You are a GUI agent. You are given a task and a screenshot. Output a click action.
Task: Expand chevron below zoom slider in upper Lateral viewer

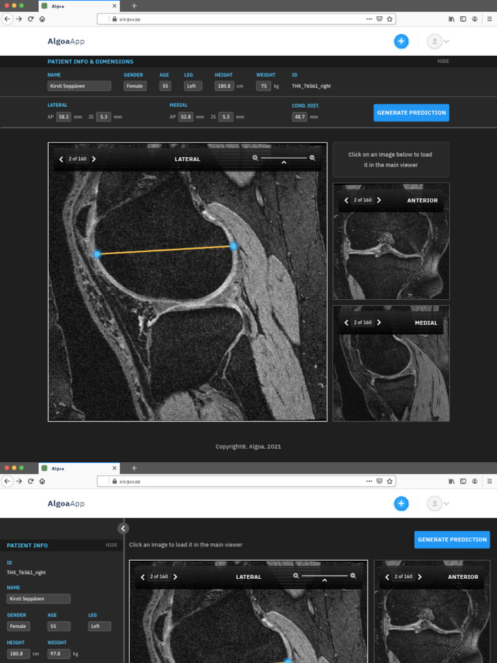(x=283, y=163)
